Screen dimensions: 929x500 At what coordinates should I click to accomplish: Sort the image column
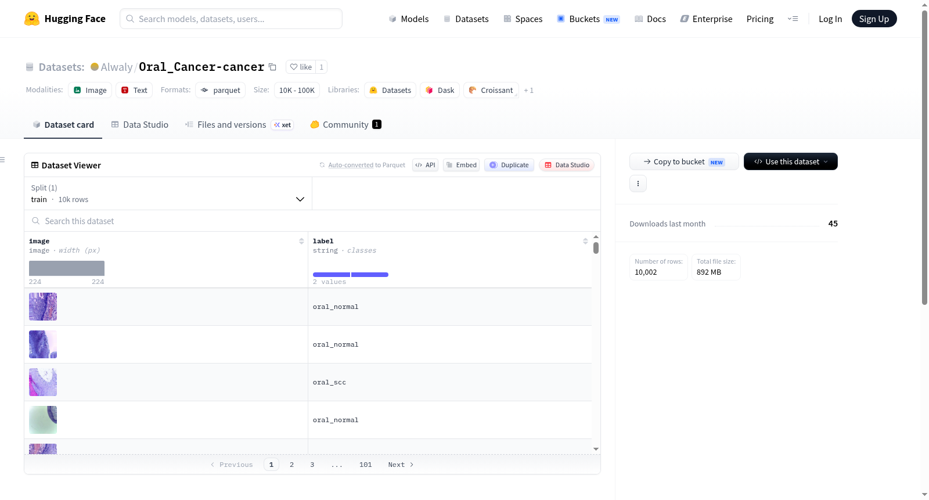point(301,241)
